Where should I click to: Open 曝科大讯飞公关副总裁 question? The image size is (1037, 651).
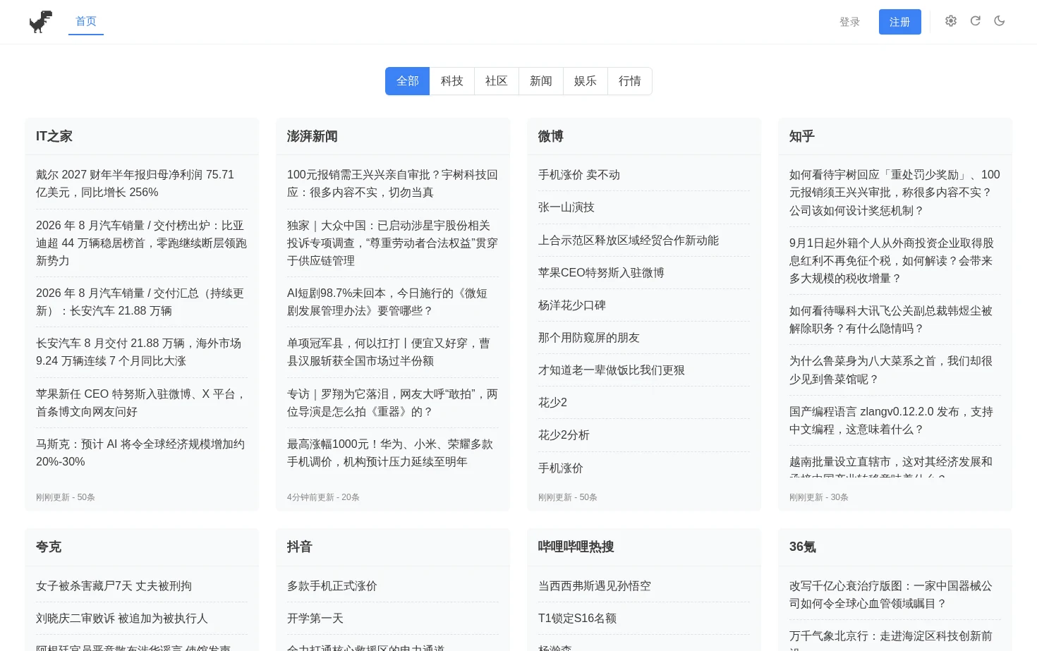[895, 320]
